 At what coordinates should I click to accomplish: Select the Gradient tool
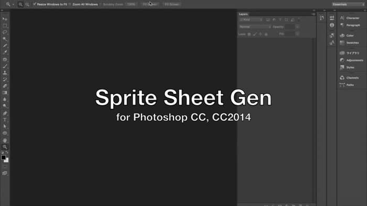(5, 93)
